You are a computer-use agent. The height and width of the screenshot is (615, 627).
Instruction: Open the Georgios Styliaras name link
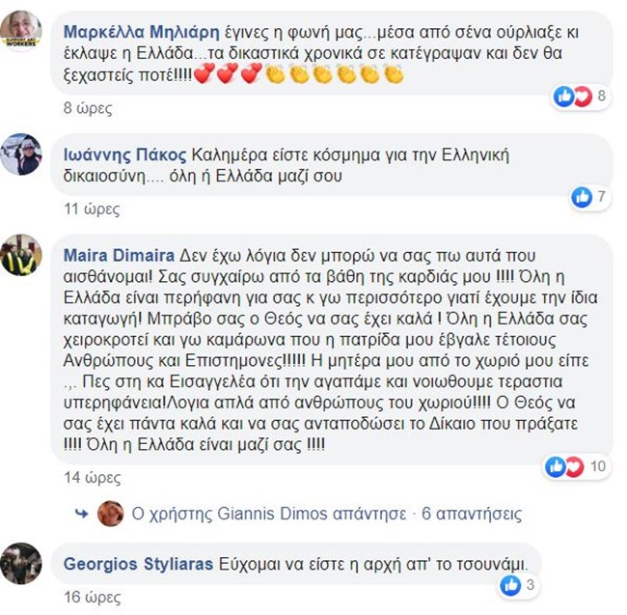[x=138, y=564]
